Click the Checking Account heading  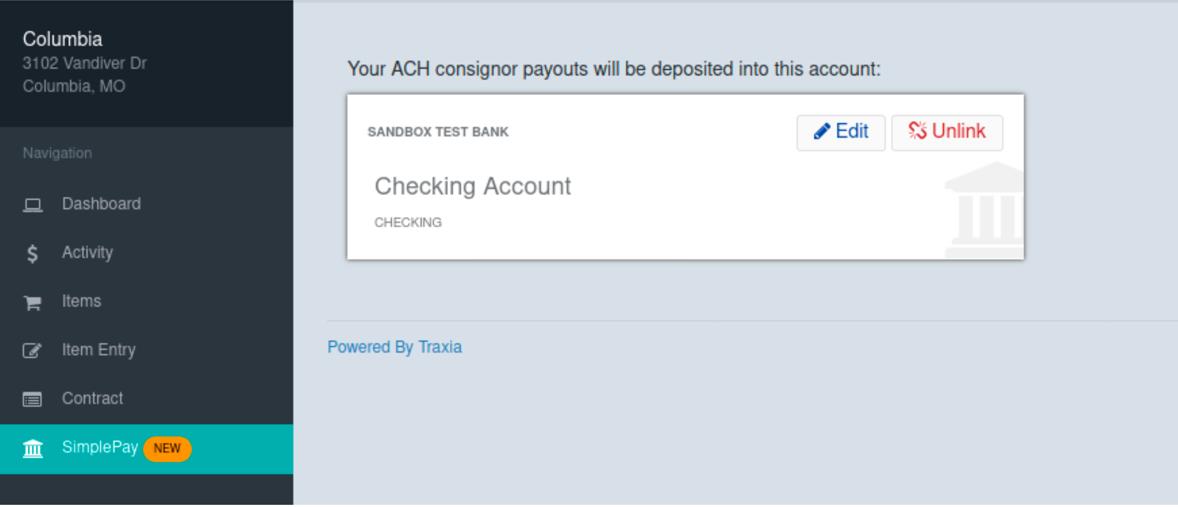coord(472,186)
